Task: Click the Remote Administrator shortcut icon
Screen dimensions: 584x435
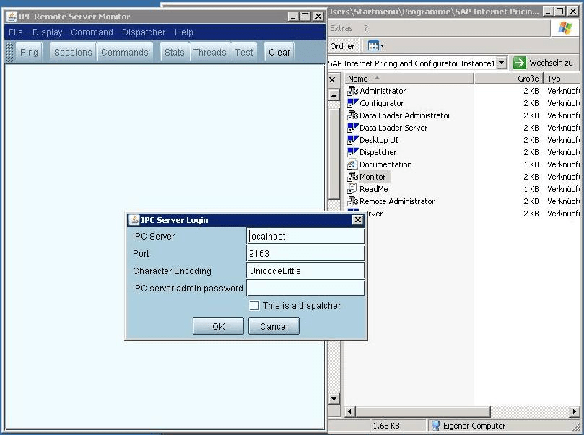Action: 352,201
